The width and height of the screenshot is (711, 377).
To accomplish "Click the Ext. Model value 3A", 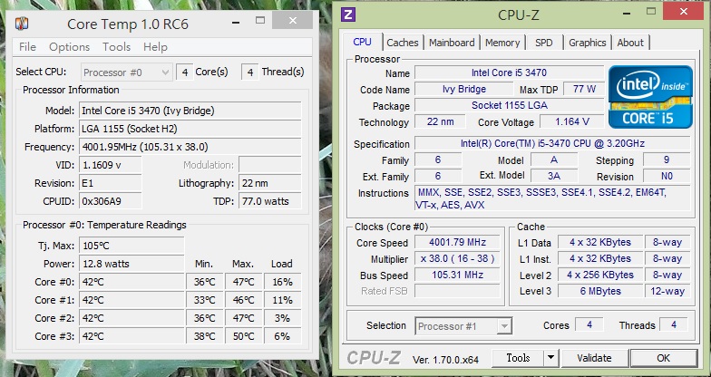I will [x=553, y=176].
